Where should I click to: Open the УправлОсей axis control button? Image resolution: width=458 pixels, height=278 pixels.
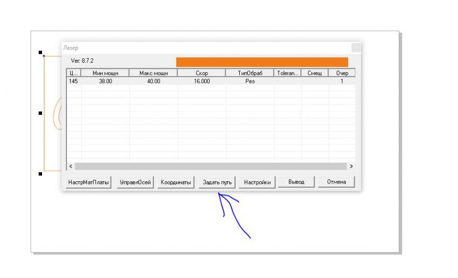pyautogui.click(x=136, y=182)
